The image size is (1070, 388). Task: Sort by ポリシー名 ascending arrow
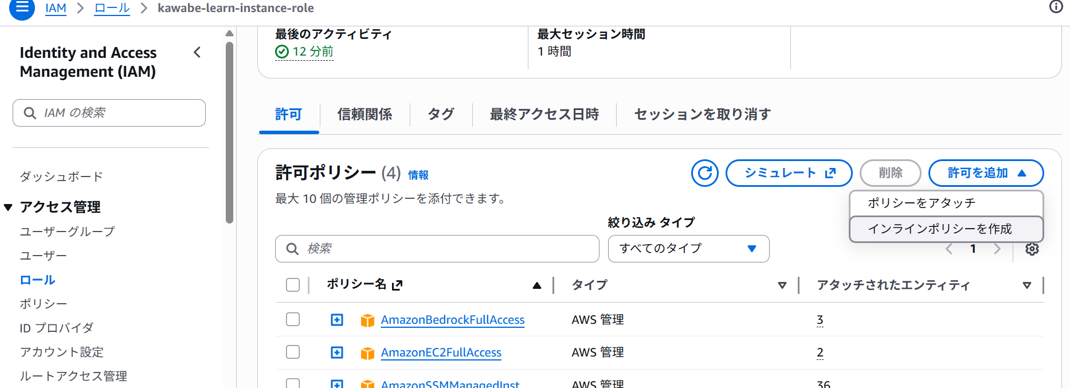pos(536,285)
